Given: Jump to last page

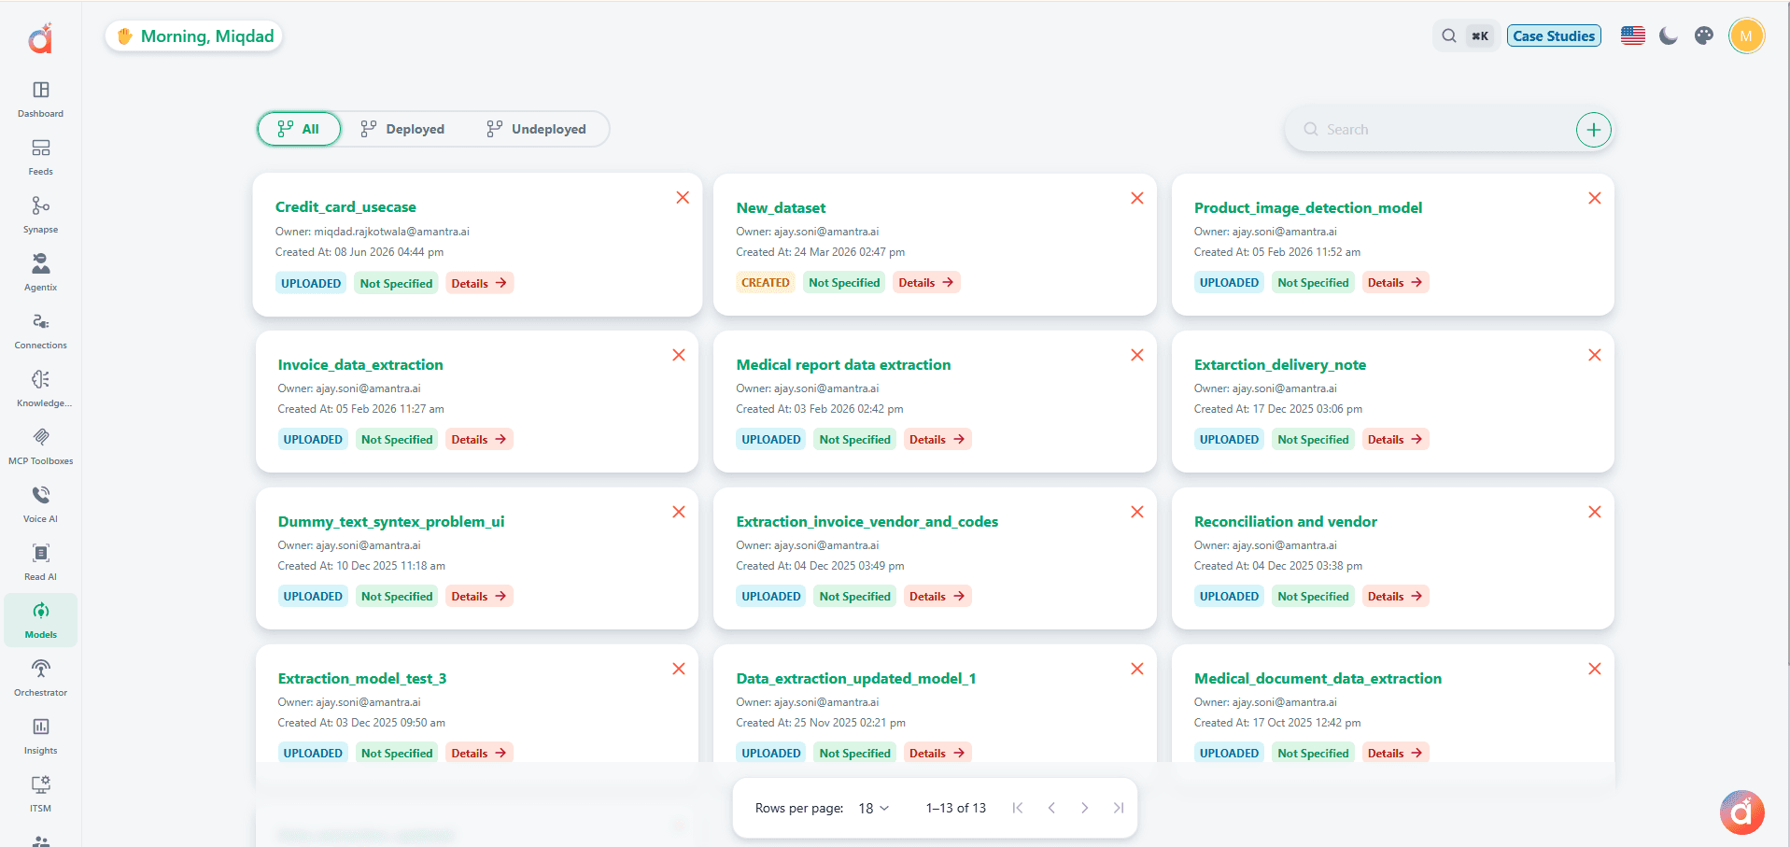Looking at the screenshot, I should coord(1118,808).
